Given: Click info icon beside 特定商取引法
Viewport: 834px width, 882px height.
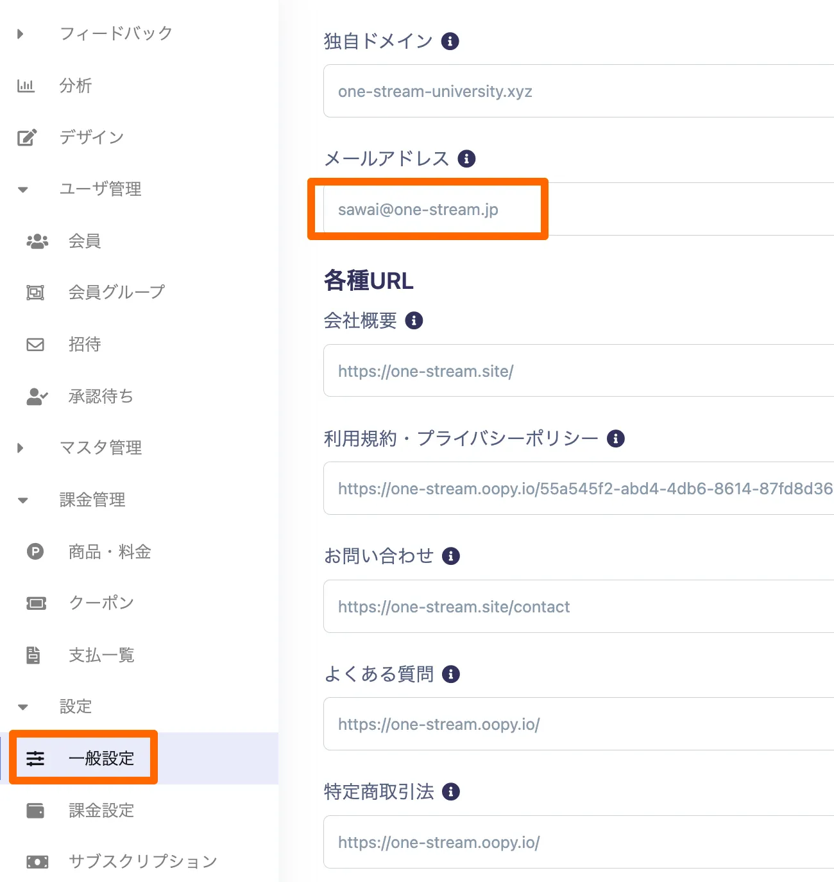Looking at the screenshot, I should (x=451, y=791).
